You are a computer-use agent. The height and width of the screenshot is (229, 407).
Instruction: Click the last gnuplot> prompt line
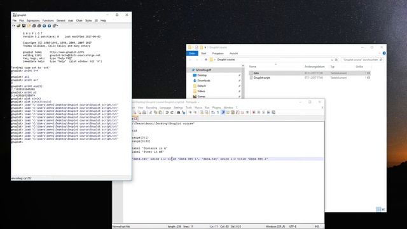point(17,142)
